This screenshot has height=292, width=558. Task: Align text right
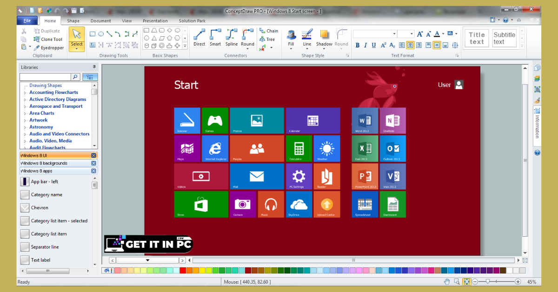(419, 45)
